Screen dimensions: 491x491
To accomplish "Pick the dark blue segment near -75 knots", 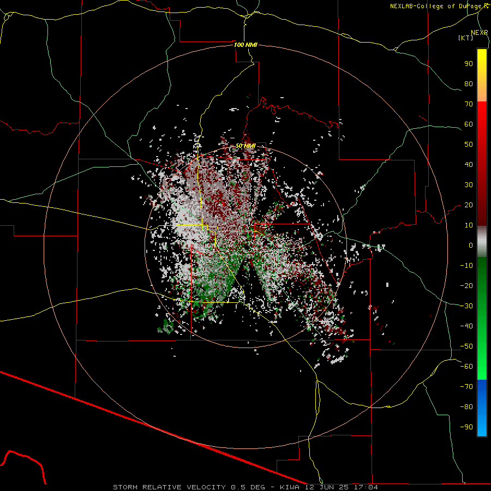I will (x=482, y=388).
